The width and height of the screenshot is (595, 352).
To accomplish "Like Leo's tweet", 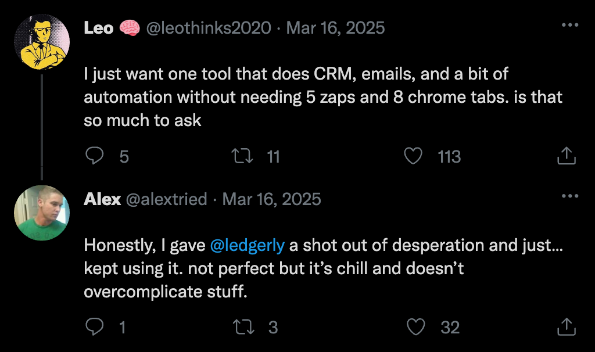I will (x=413, y=156).
